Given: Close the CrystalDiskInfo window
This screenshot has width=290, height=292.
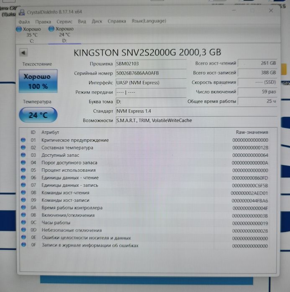Looking at the screenshot, I should (x=271, y=11).
